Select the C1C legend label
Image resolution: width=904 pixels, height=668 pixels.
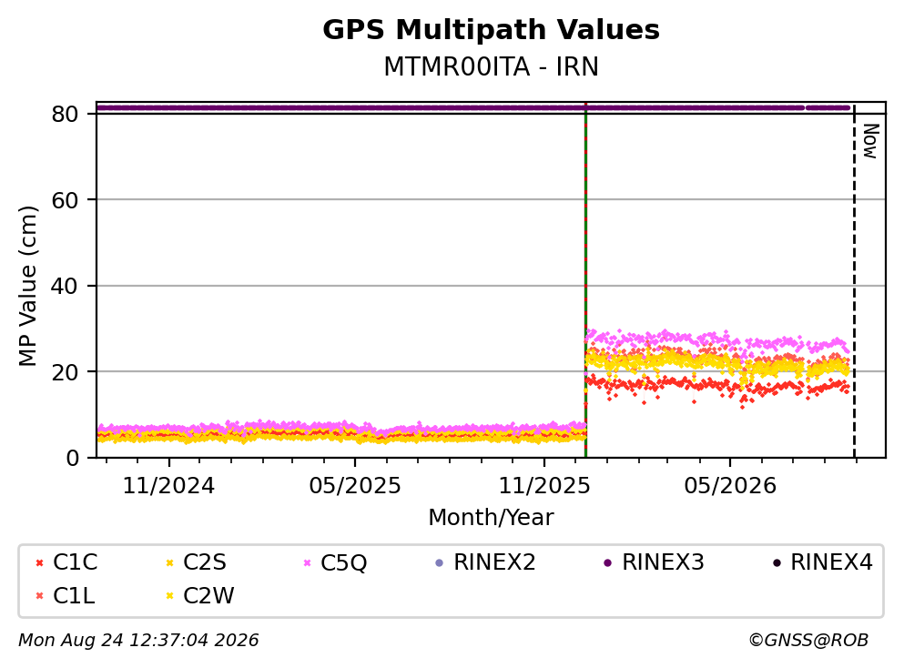pos(75,562)
